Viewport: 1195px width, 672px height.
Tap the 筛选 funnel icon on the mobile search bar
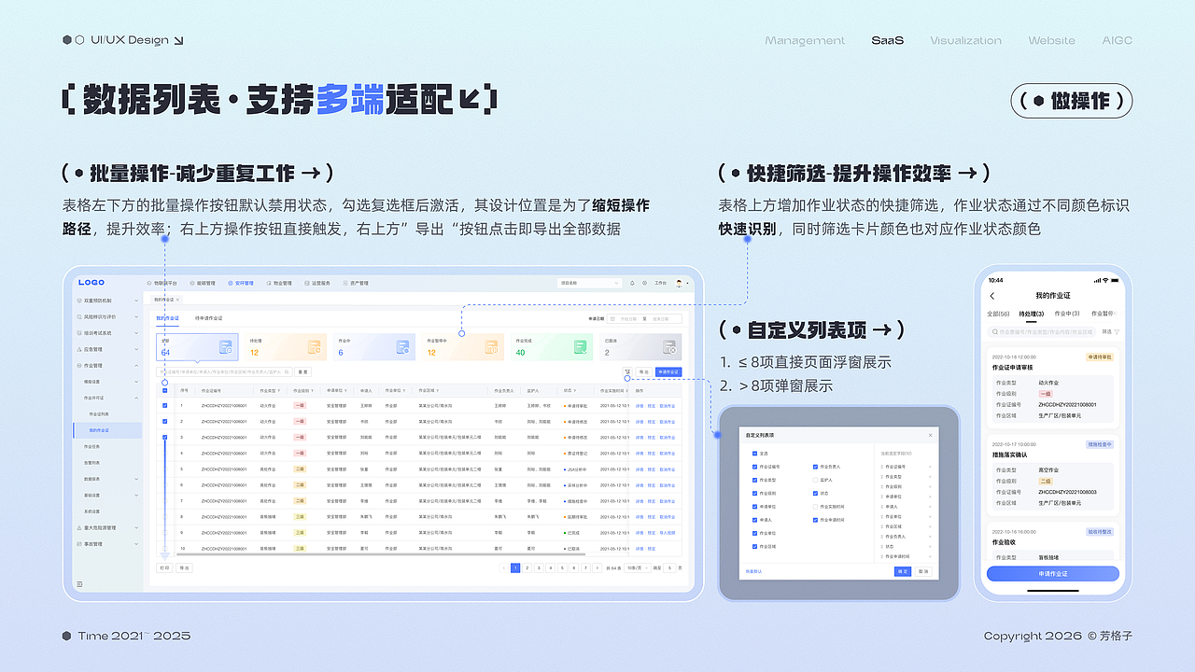pyautogui.click(x=1117, y=331)
